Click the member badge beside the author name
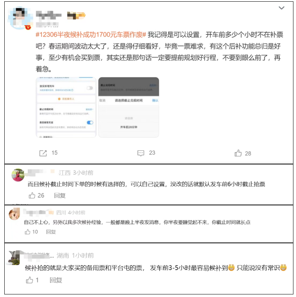 76,15
